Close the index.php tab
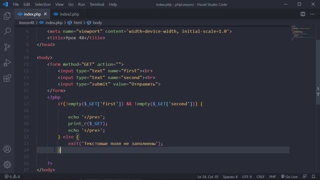 coord(45,14)
